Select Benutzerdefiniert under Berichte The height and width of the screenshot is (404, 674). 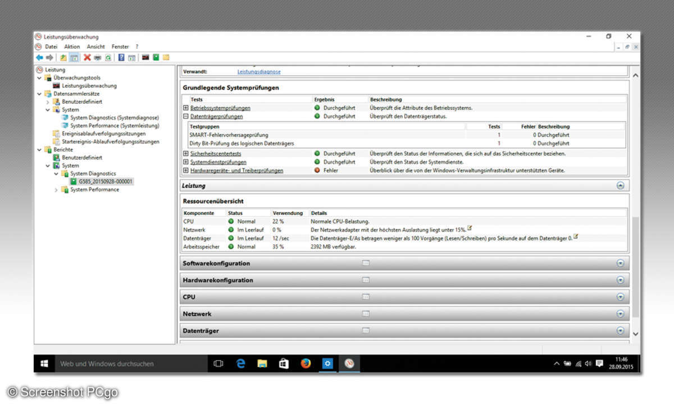(82, 158)
